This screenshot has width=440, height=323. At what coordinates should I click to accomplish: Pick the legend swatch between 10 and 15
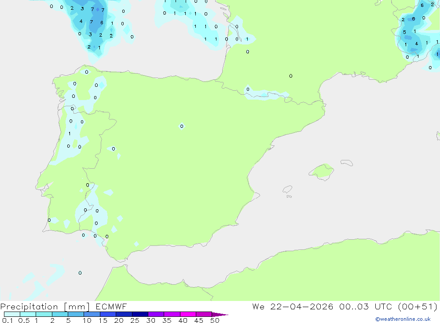point(92,314)
